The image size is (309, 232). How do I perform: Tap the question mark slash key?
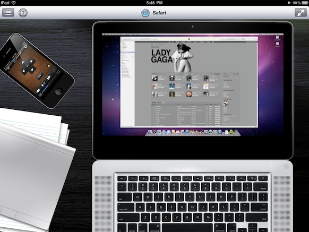coord(239,218)
